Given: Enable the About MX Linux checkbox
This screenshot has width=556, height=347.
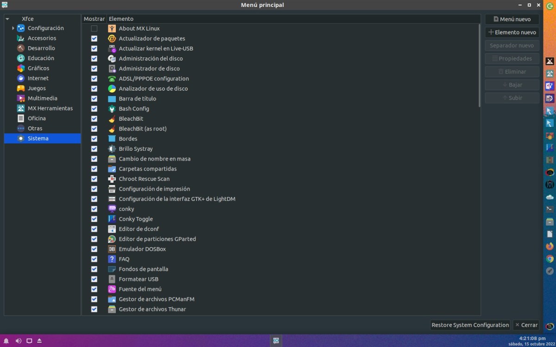Looking at the screenshot, I should coord(94,29).
